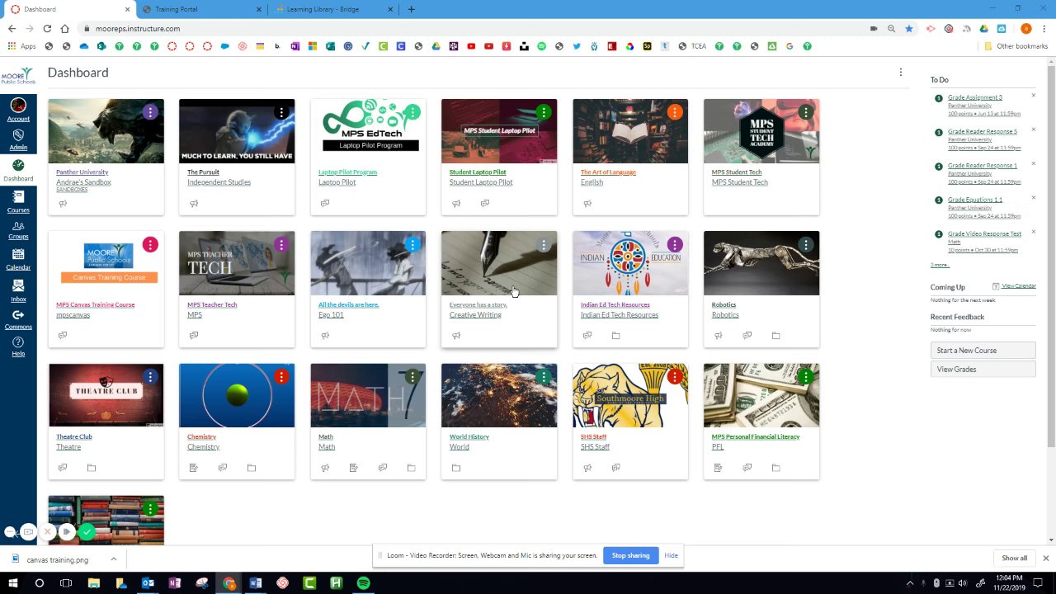Open Announcements on Independent Studies card
This screenshot has height=594, width=1056.
tap(194, 204)
